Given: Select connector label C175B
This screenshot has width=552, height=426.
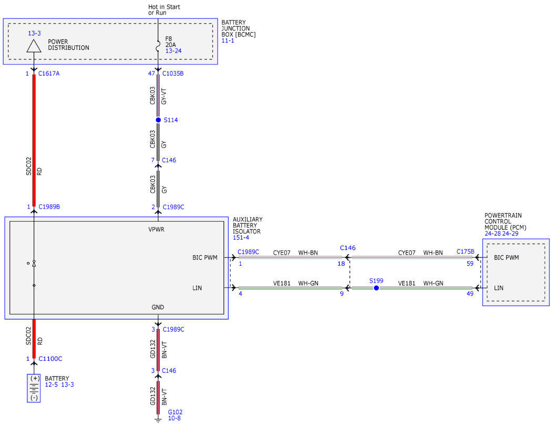Looking at the screenshot, I should pyautogui.click(x=465, y=252).
